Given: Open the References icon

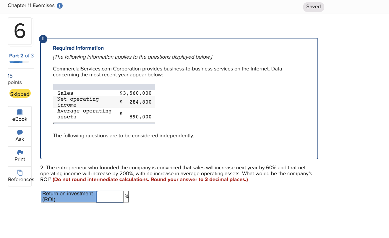Looking at the screenshot, I should pos(20,172).
